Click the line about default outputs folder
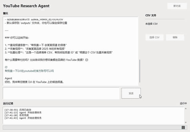Screen dimensions: 190x132 (36, 23)
